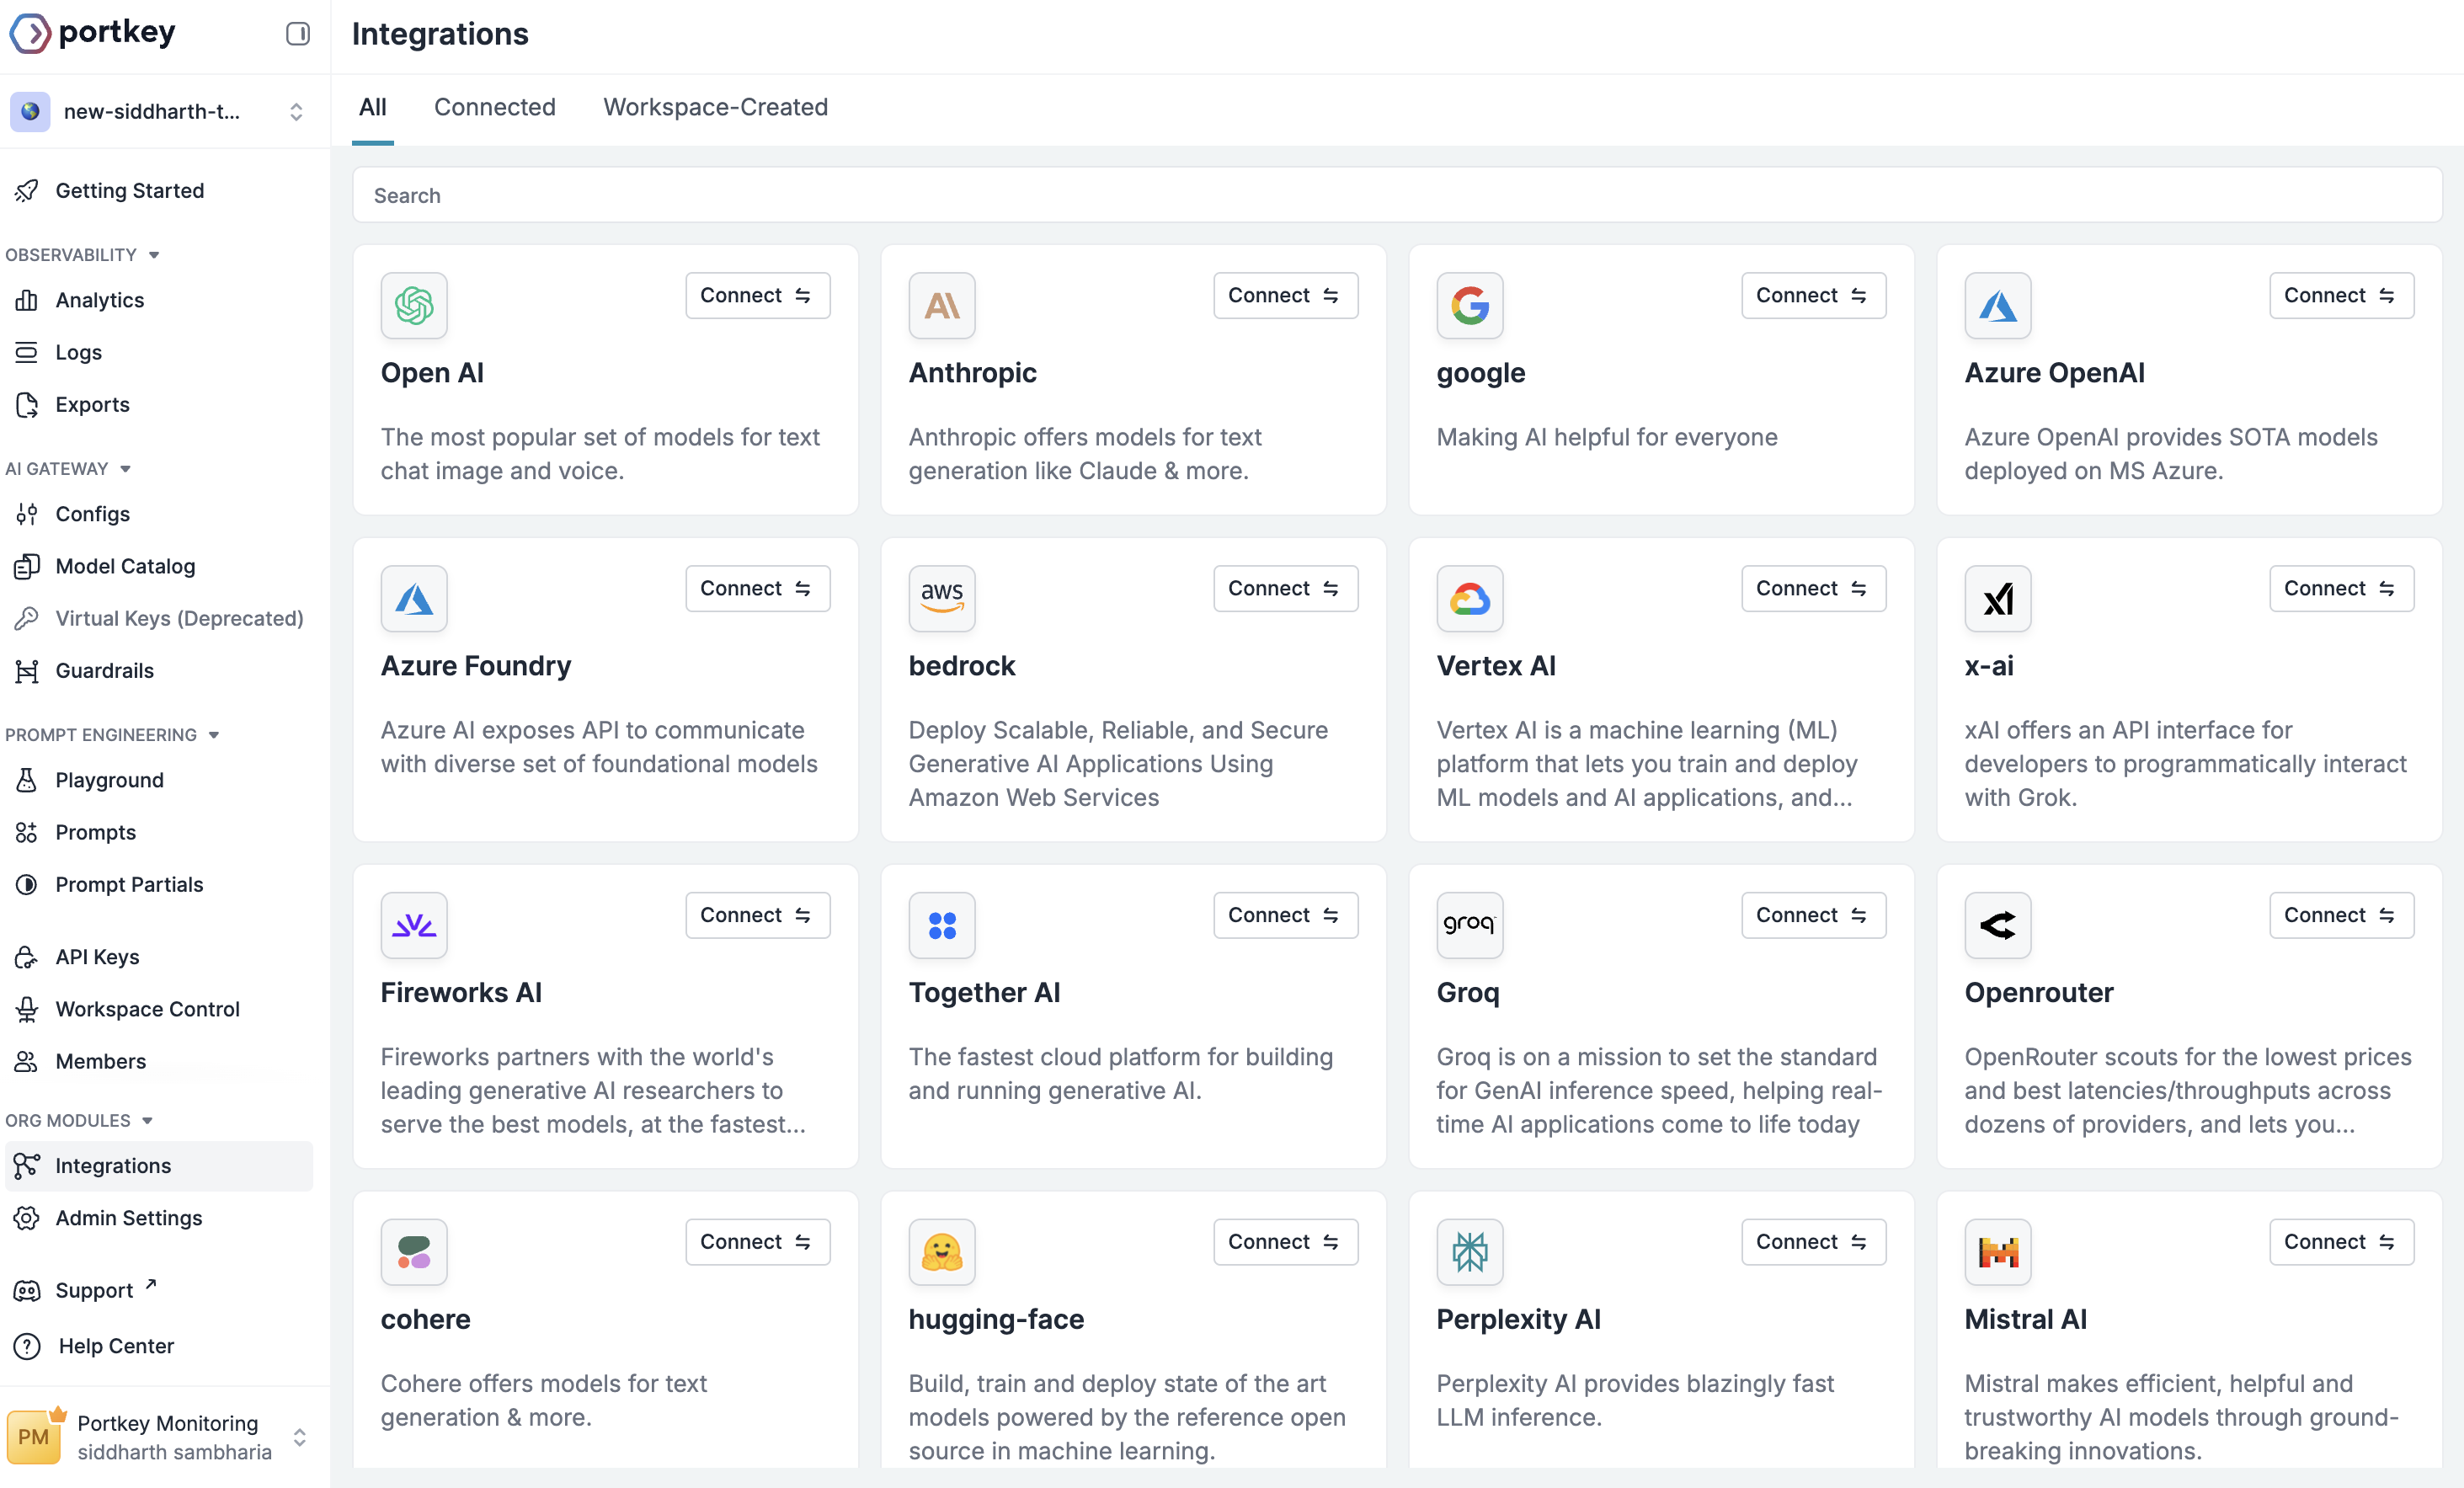Open the workspace switcher dropdown
This screenshot has height=1488, width=2464.
(296, 112)
